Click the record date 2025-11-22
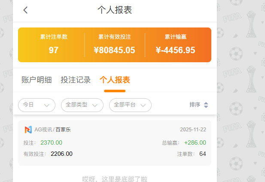This screenshot has width=265, height=182. [x=193, y=129]
